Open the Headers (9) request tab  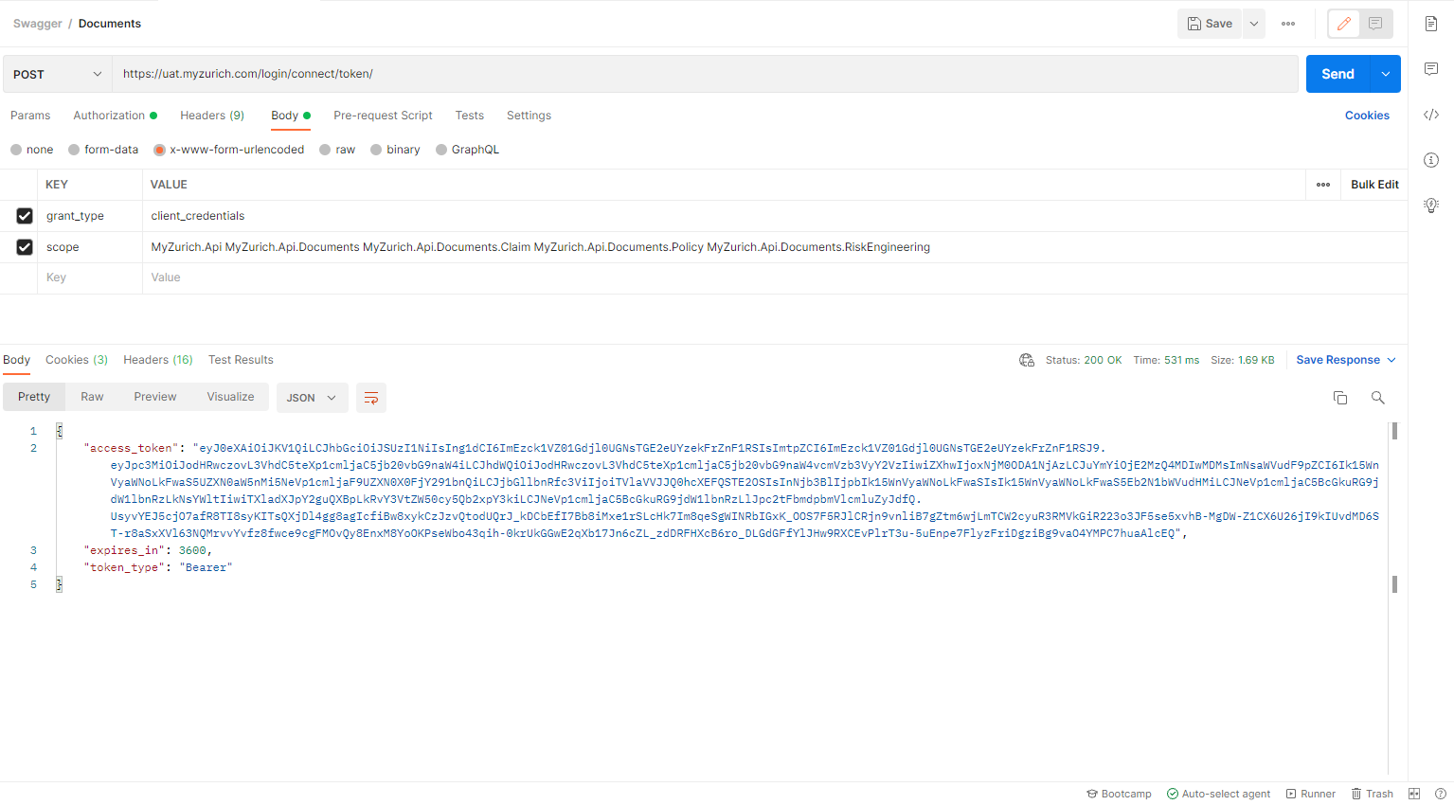[212, 116]
